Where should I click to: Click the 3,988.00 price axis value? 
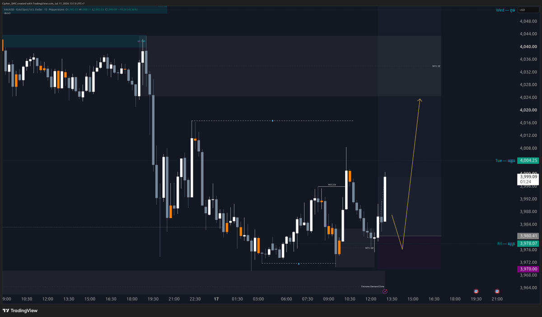pos(528,211)
